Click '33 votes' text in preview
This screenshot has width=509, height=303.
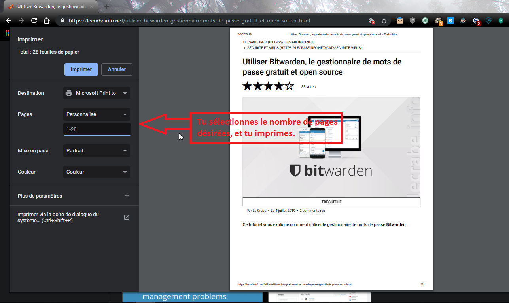[308, 87]
